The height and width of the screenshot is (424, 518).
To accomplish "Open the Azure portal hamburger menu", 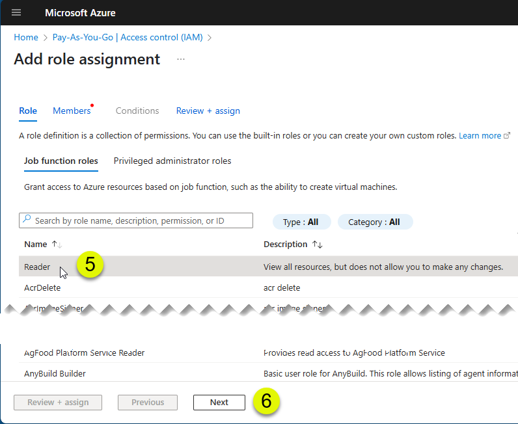I will [16, 12].
